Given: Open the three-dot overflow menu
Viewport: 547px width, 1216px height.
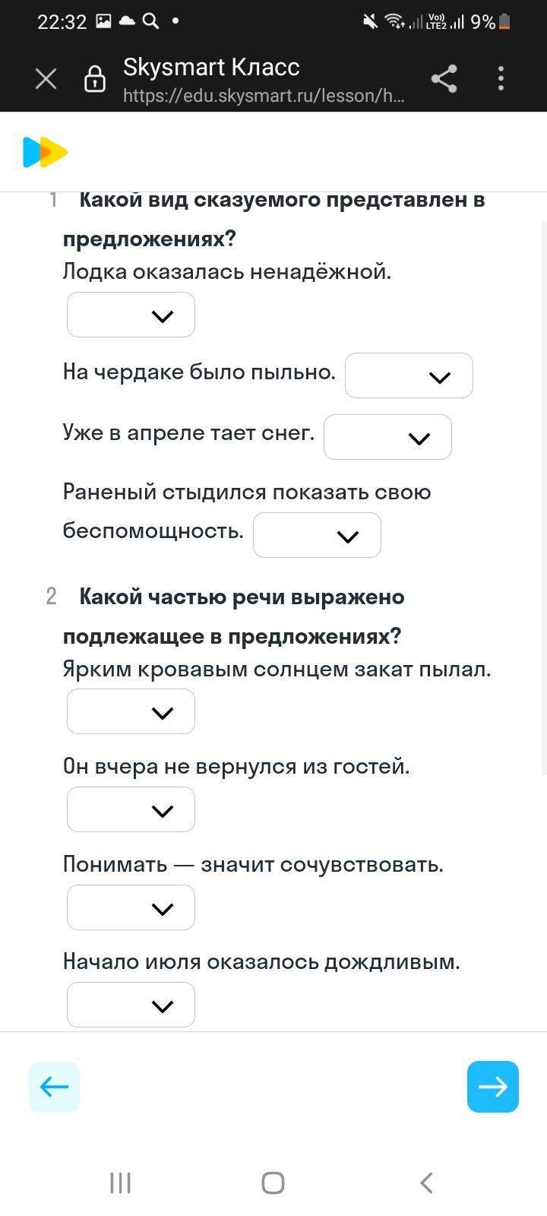Looking at the screenshot, I should [501, 78].
